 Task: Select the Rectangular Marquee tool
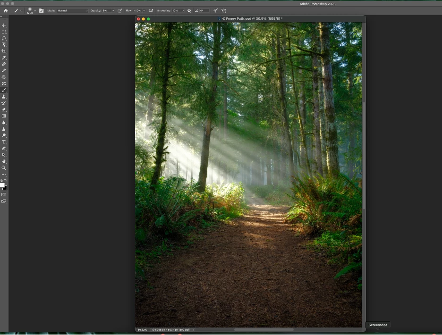tap(4, 32)
